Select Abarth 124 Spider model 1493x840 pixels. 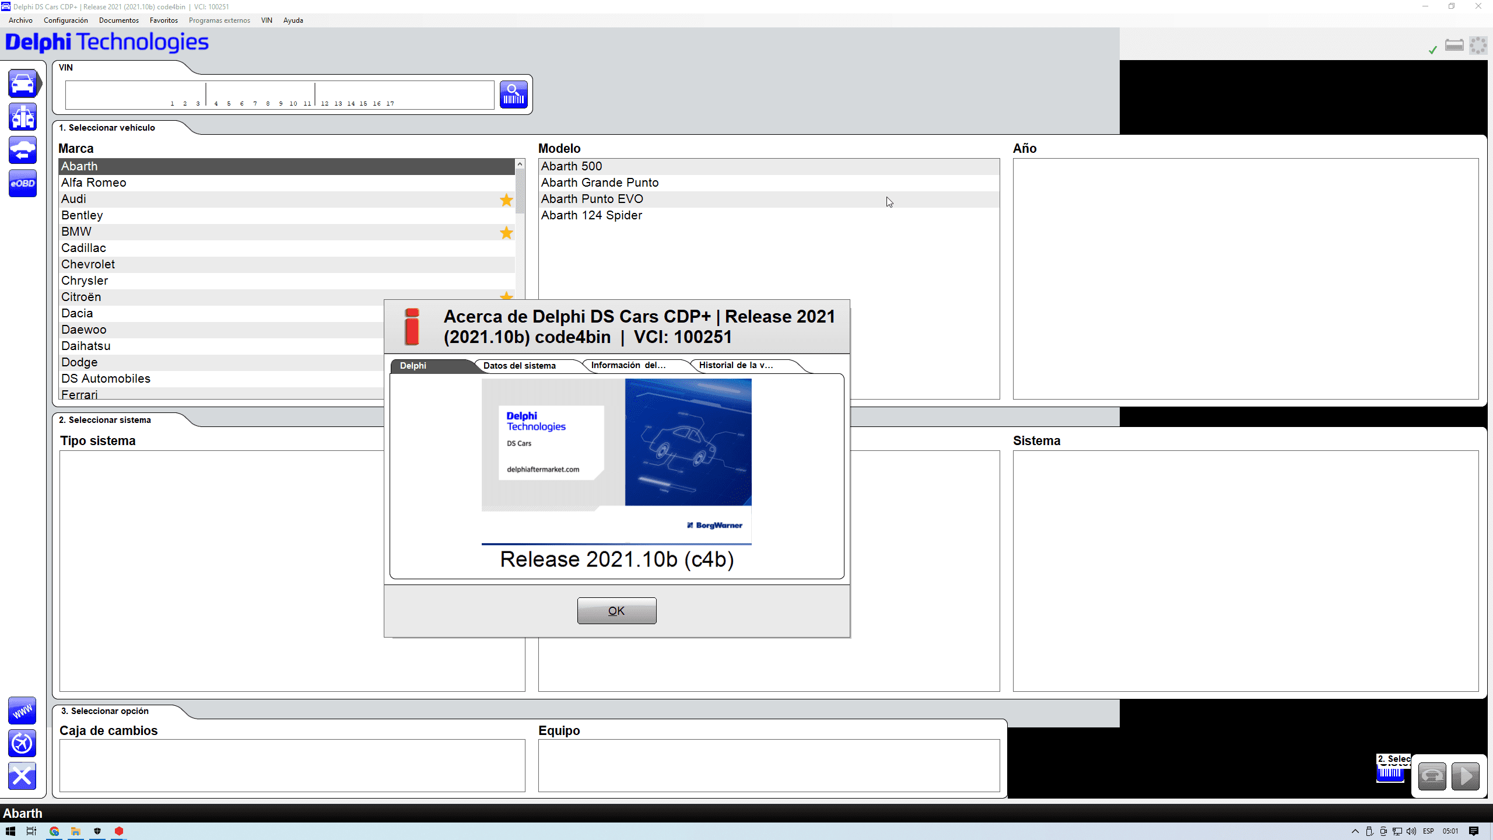coord(591,215)
